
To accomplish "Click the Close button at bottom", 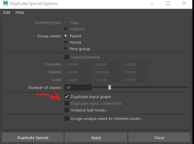I will pos(159,137).
